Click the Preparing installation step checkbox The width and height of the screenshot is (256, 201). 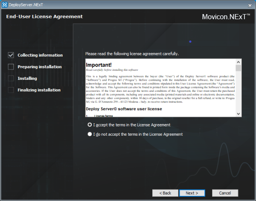[x=11, y=67]
